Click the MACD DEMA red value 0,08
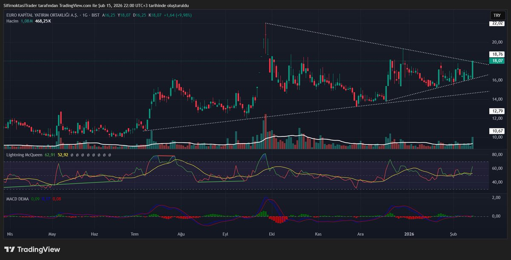Screen dimensions: 511x260 (x=57, y=199)
